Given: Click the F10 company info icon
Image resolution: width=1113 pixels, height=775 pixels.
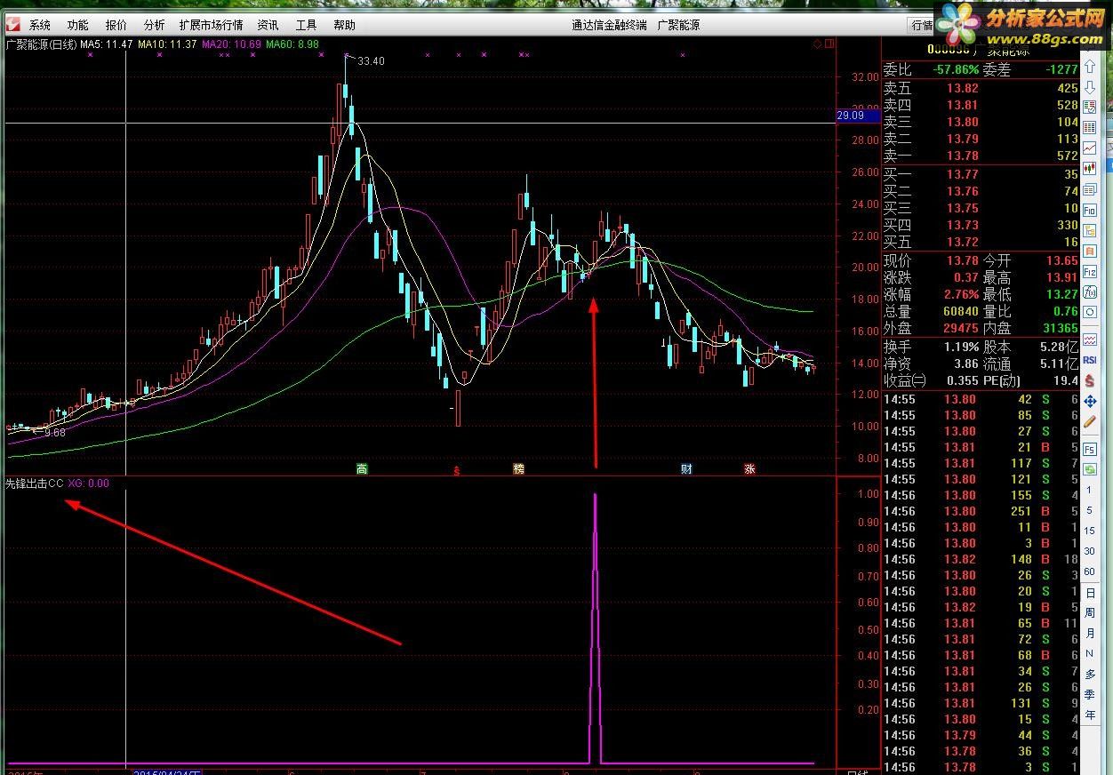Looking at the screenshot, I should click(x=1090, y=209).
